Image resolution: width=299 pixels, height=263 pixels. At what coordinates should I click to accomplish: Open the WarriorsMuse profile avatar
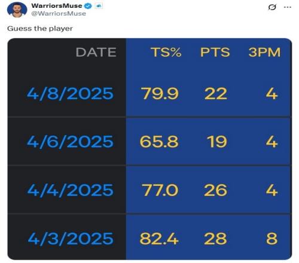click(17, 10)
